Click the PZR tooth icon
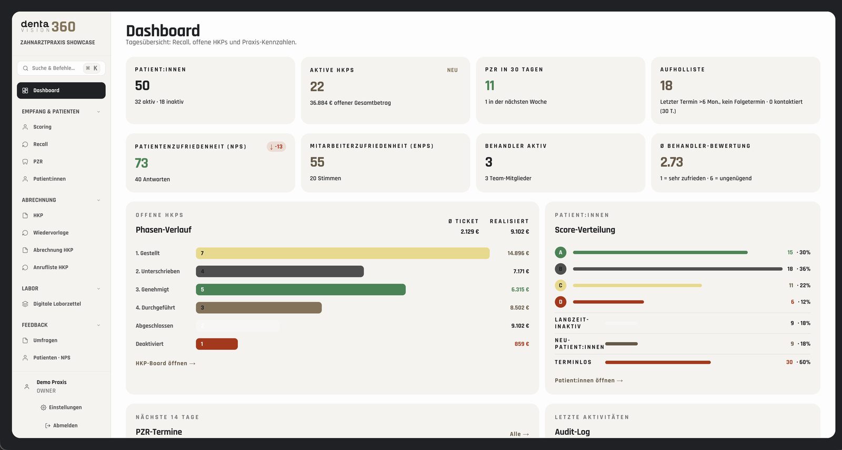 pos(25,162)
